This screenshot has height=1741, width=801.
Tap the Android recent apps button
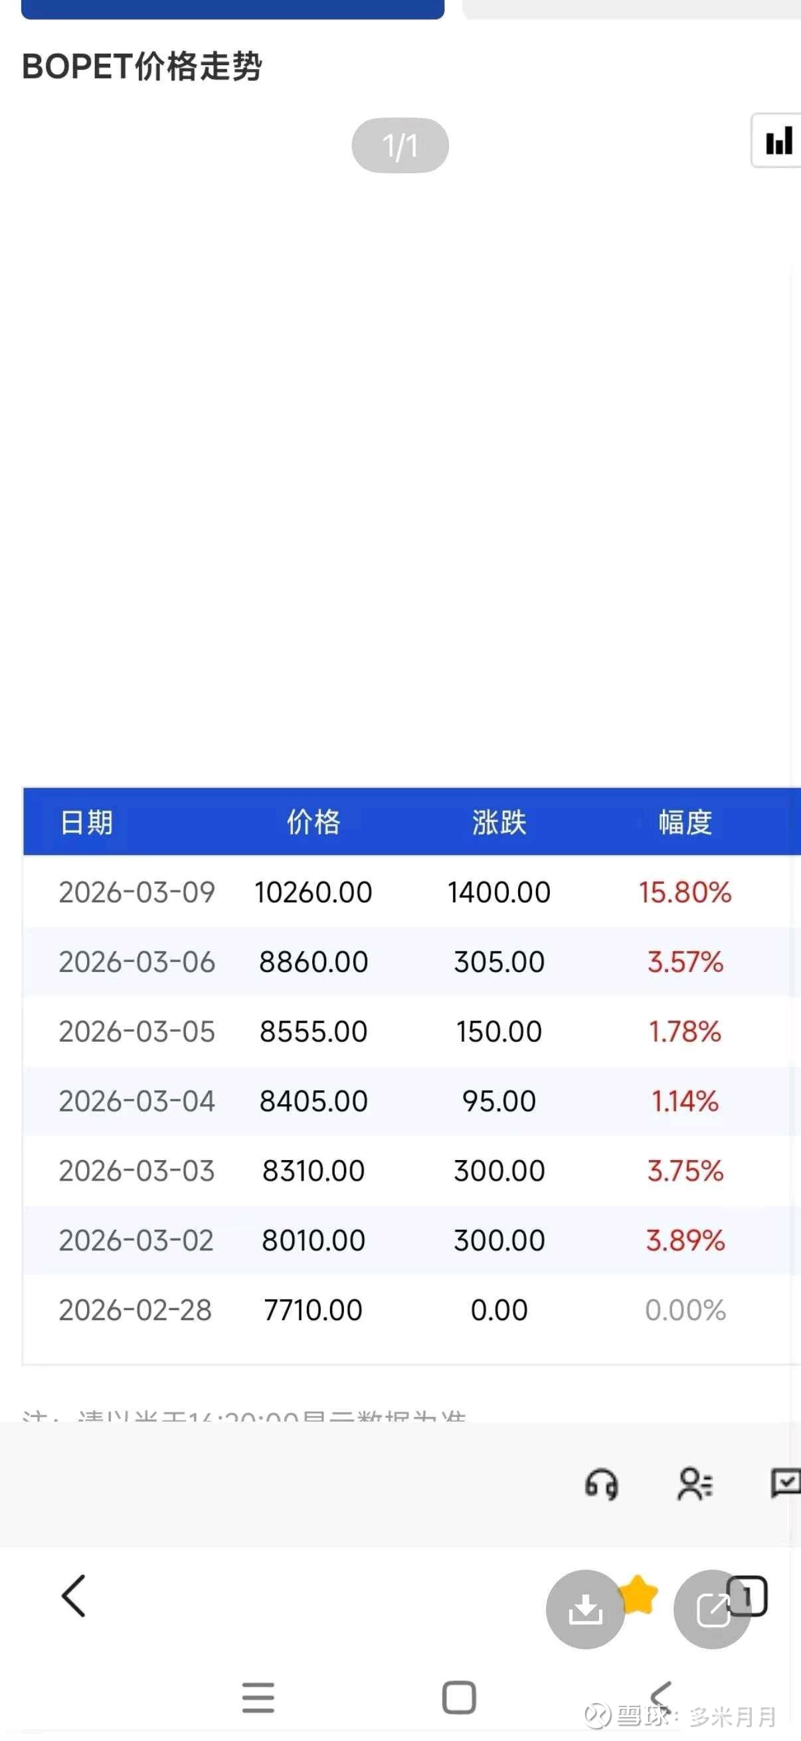258,1697
